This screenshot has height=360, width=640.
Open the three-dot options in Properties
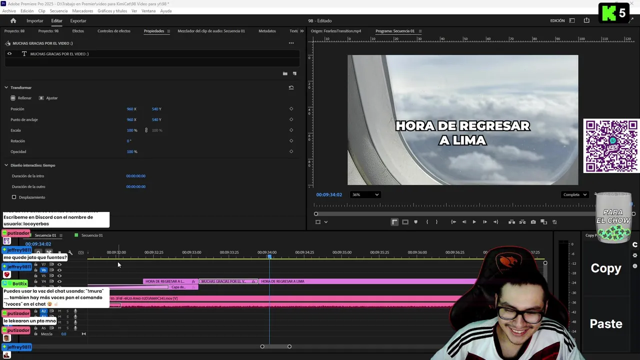291,43
